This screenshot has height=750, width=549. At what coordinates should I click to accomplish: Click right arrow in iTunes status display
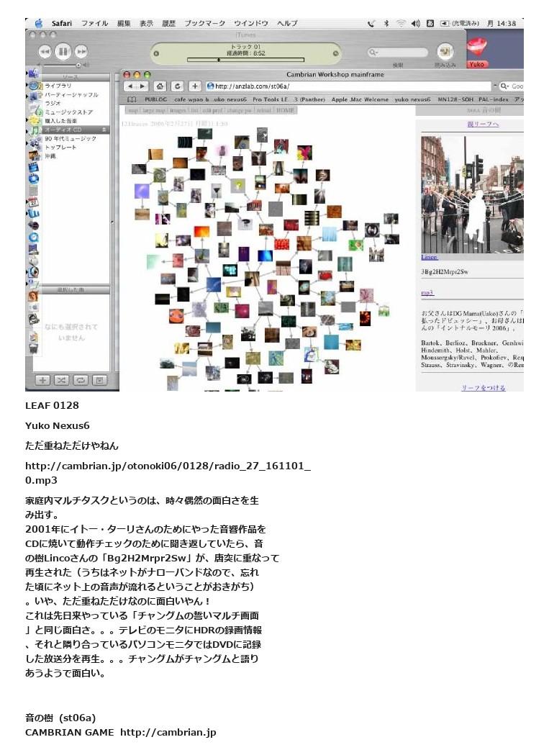pos(336,53)
